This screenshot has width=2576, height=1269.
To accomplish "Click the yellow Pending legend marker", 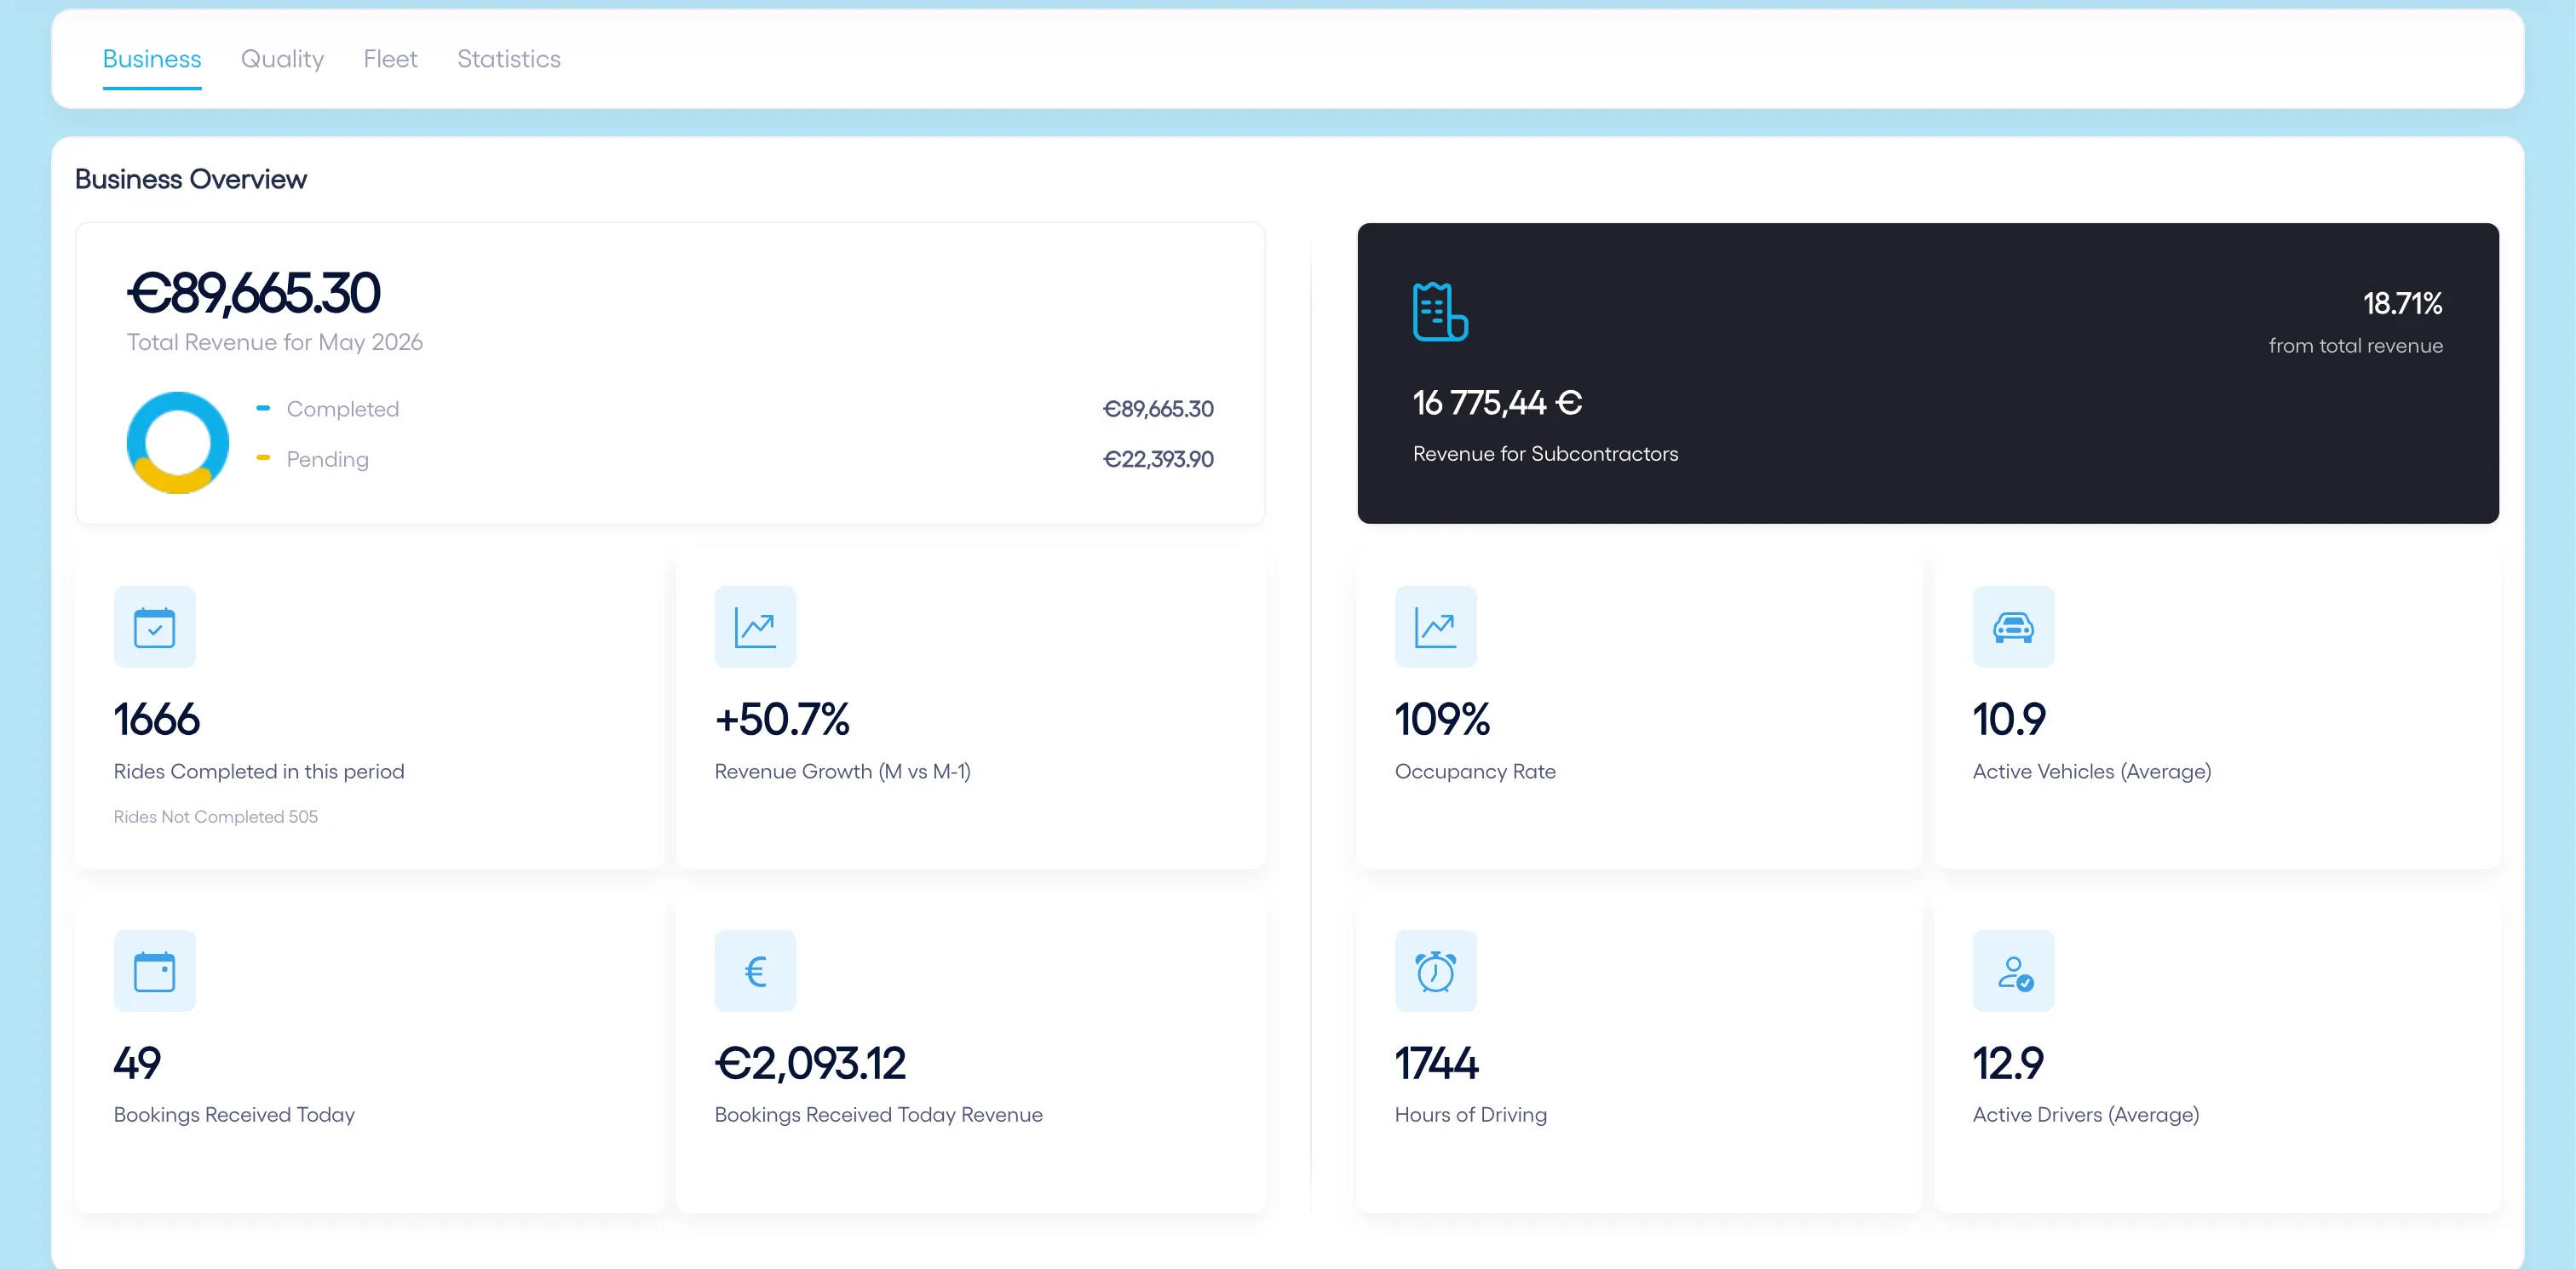I will pyautogui.click(x=263, y=458).
